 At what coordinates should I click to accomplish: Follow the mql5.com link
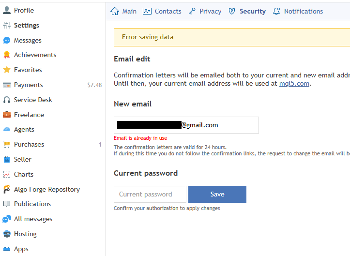294,83
